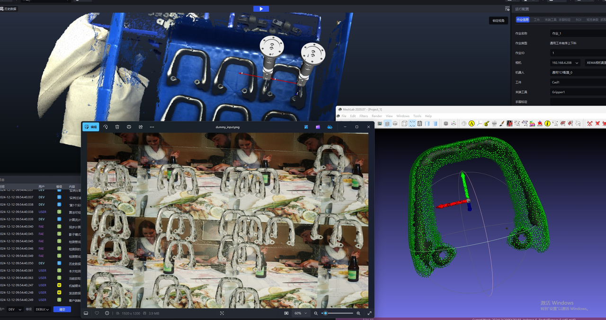The image size is (606, 320).
Task: Open the DEV user filter dropdown
Action: (15, 309)
